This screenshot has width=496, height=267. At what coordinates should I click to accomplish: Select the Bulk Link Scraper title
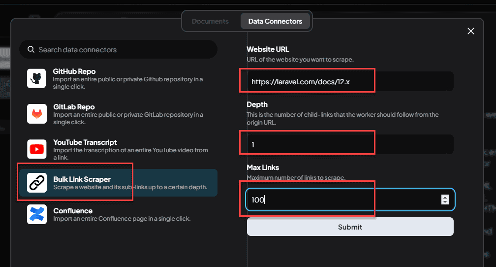pos(82,179)
